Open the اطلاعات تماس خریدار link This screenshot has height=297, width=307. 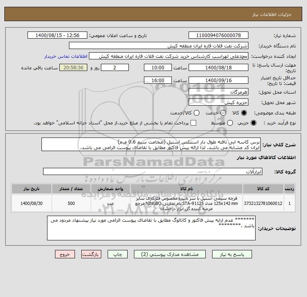[x=66, y=56]
